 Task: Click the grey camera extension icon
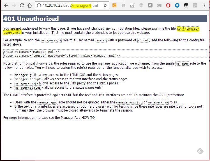coord(159,5)
